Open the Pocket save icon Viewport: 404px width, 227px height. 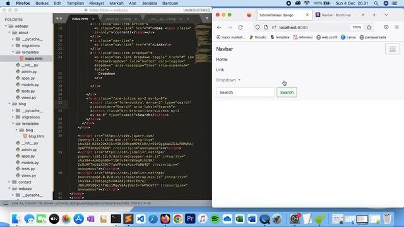click(386, 27)
